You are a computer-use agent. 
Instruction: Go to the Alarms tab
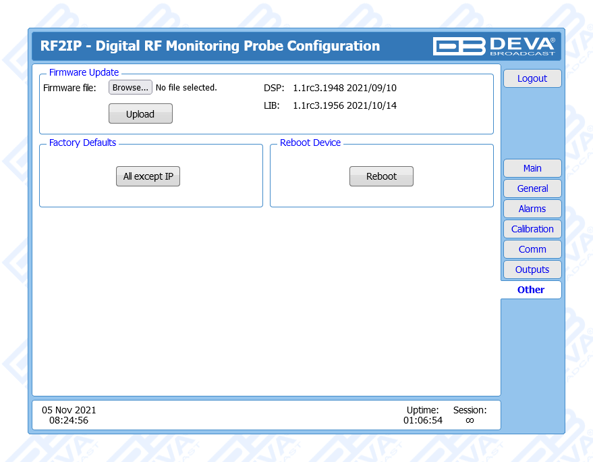click(532, 209)
